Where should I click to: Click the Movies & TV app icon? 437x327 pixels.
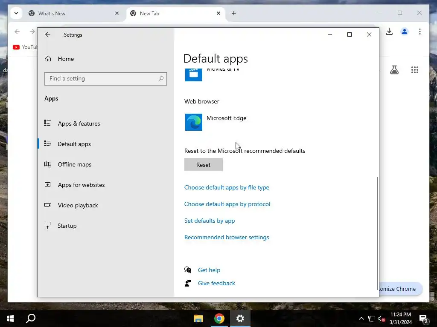pyautogui.click(x=194, y=75)
